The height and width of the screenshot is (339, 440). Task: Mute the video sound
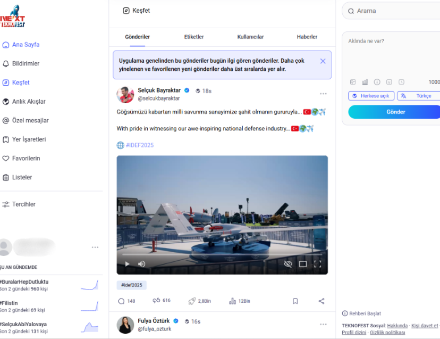(142, 264)
